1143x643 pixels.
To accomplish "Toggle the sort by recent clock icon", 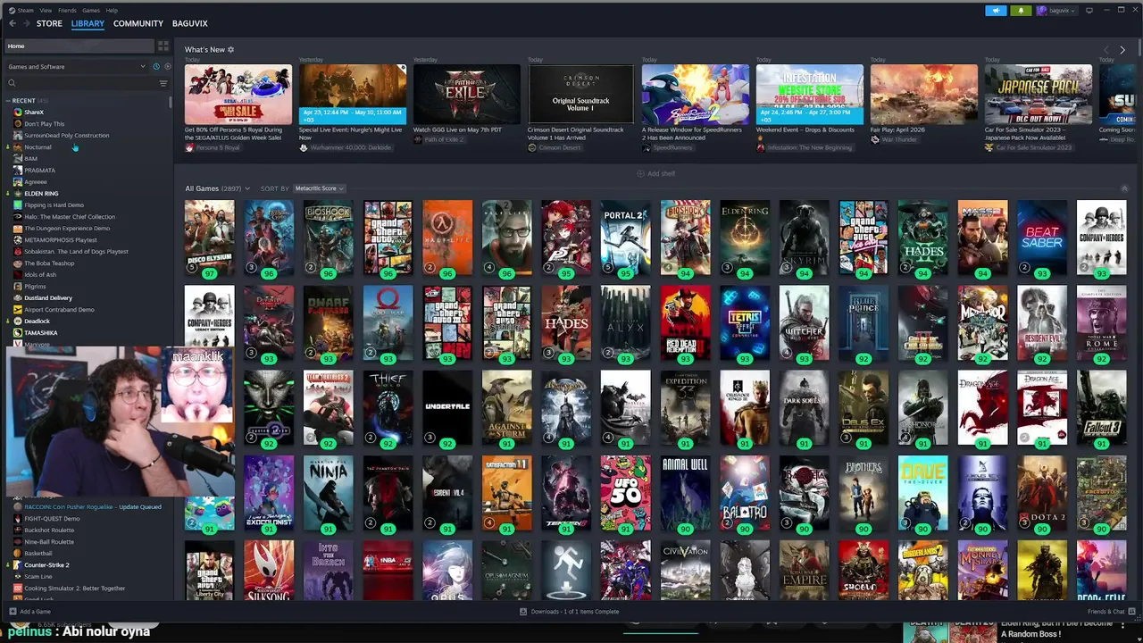I will [155, 66].
